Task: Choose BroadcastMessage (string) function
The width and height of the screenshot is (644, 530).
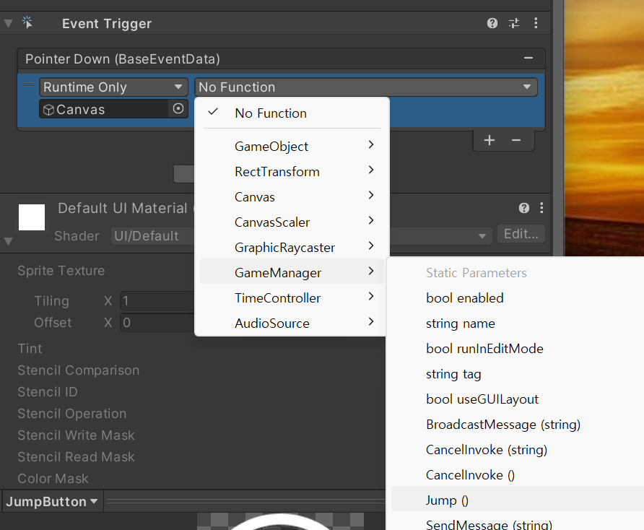Action: [x=518, y=425]
